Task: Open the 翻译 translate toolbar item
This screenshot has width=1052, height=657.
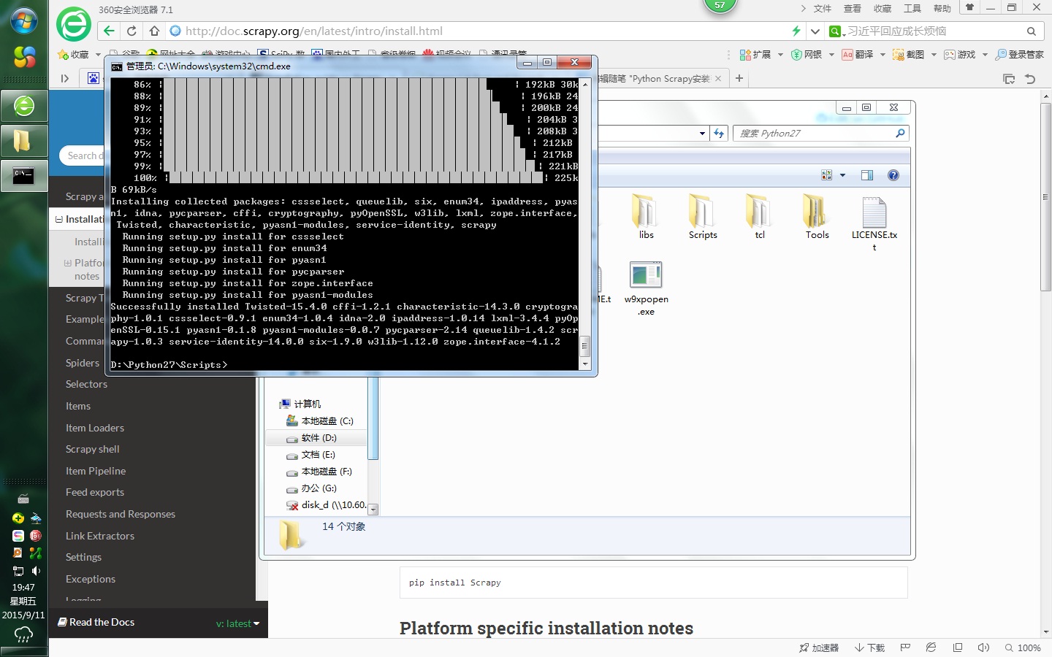Action: (858, 55)
